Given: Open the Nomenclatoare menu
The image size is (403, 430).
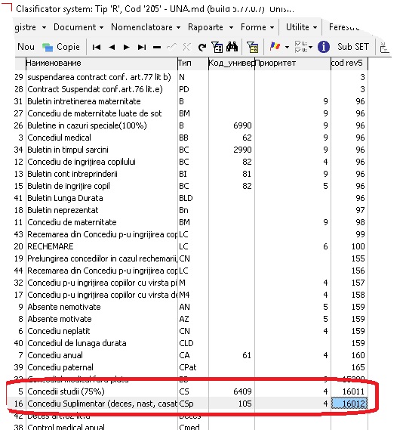Looking at the screenshot, I should (x=146, y=27).
